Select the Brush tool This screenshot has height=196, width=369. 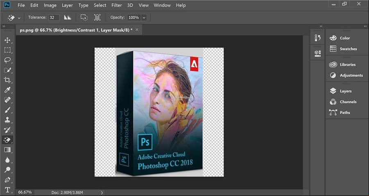tap(7, 110)
